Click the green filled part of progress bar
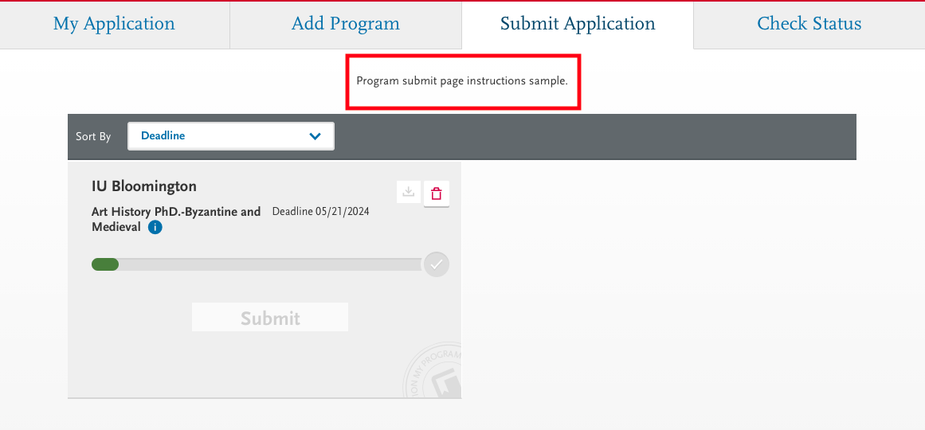925x430 pixels. (x=105, y=264)
